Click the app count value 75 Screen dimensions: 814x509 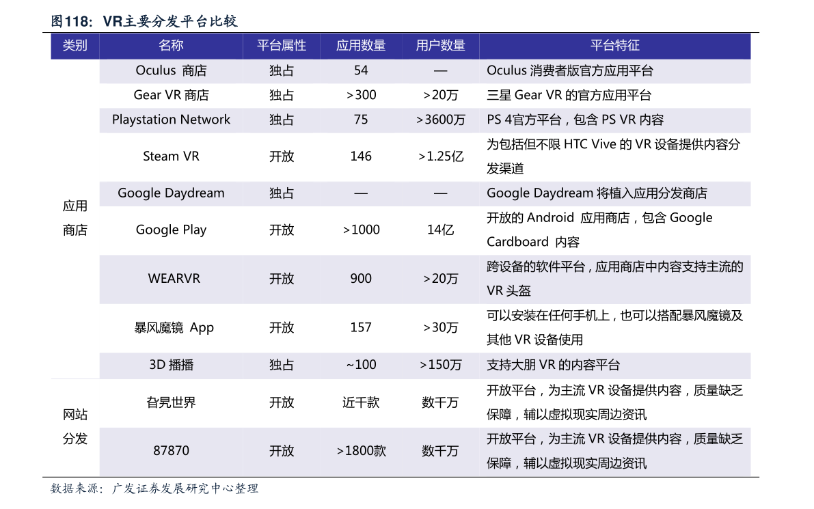coord(361,120)
